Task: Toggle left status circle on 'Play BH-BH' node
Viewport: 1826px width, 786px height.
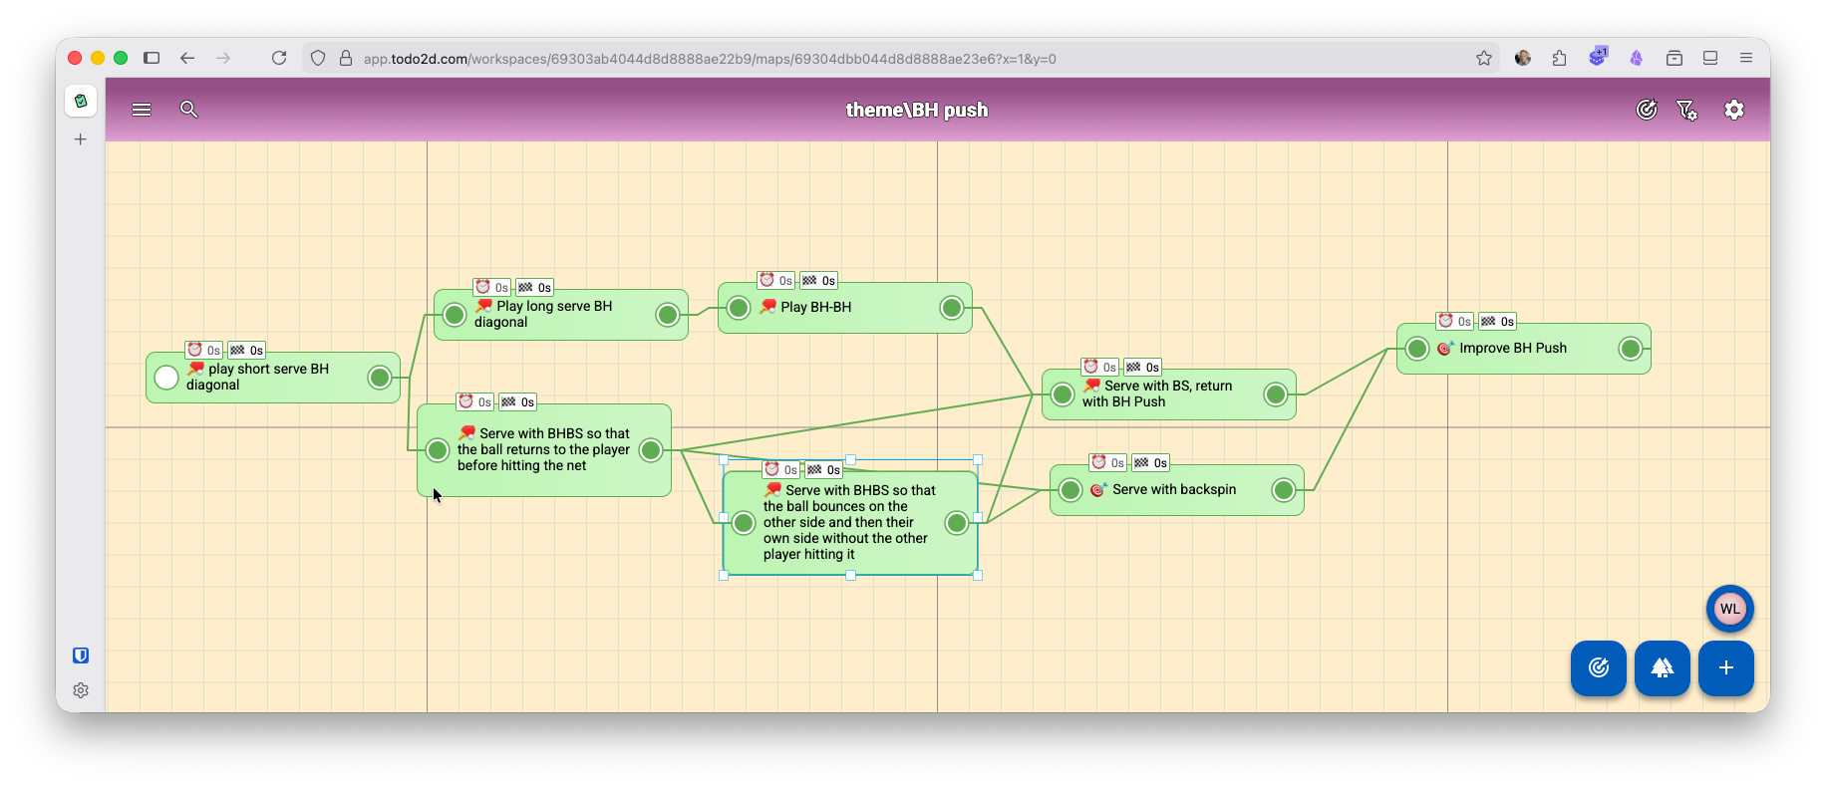Action: click(x=739, y=308)
